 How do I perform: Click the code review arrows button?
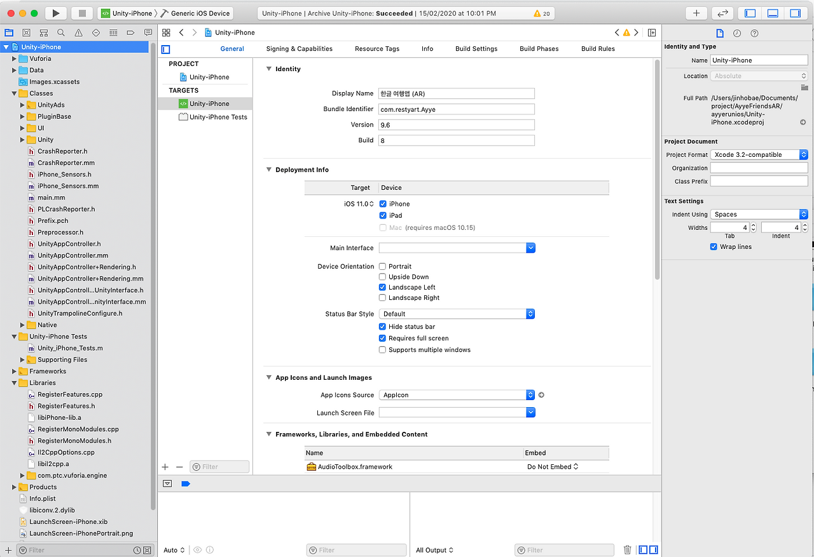pyautogui.click(x=722, y=13)
